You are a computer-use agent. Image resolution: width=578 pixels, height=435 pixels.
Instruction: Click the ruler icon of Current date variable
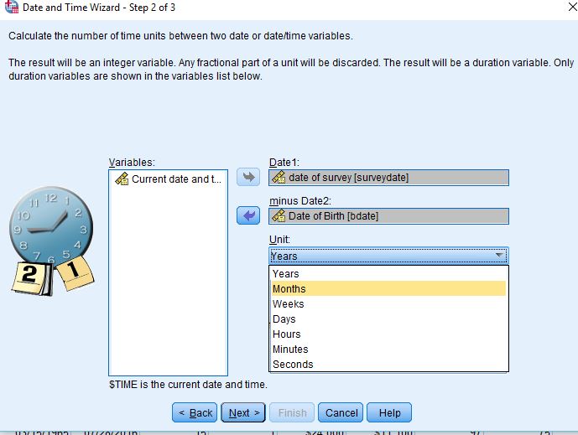pyautogui.click(x=122, y=179)
